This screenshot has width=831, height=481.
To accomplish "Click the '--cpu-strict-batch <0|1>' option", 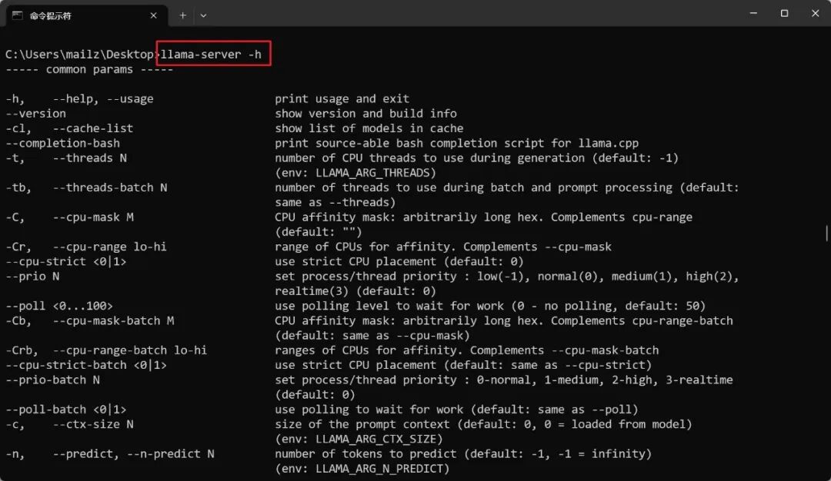I will click(x=86, y=365).
